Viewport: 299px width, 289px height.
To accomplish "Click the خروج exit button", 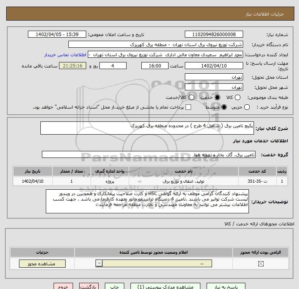I will [63, 286].
